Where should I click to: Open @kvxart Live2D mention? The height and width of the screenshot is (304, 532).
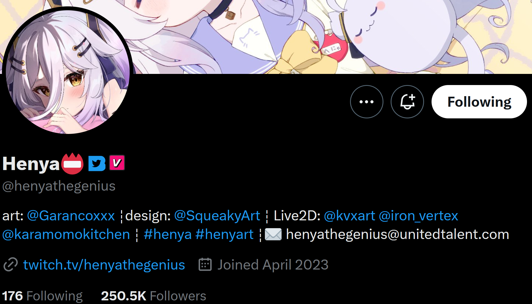click(350, 216)
